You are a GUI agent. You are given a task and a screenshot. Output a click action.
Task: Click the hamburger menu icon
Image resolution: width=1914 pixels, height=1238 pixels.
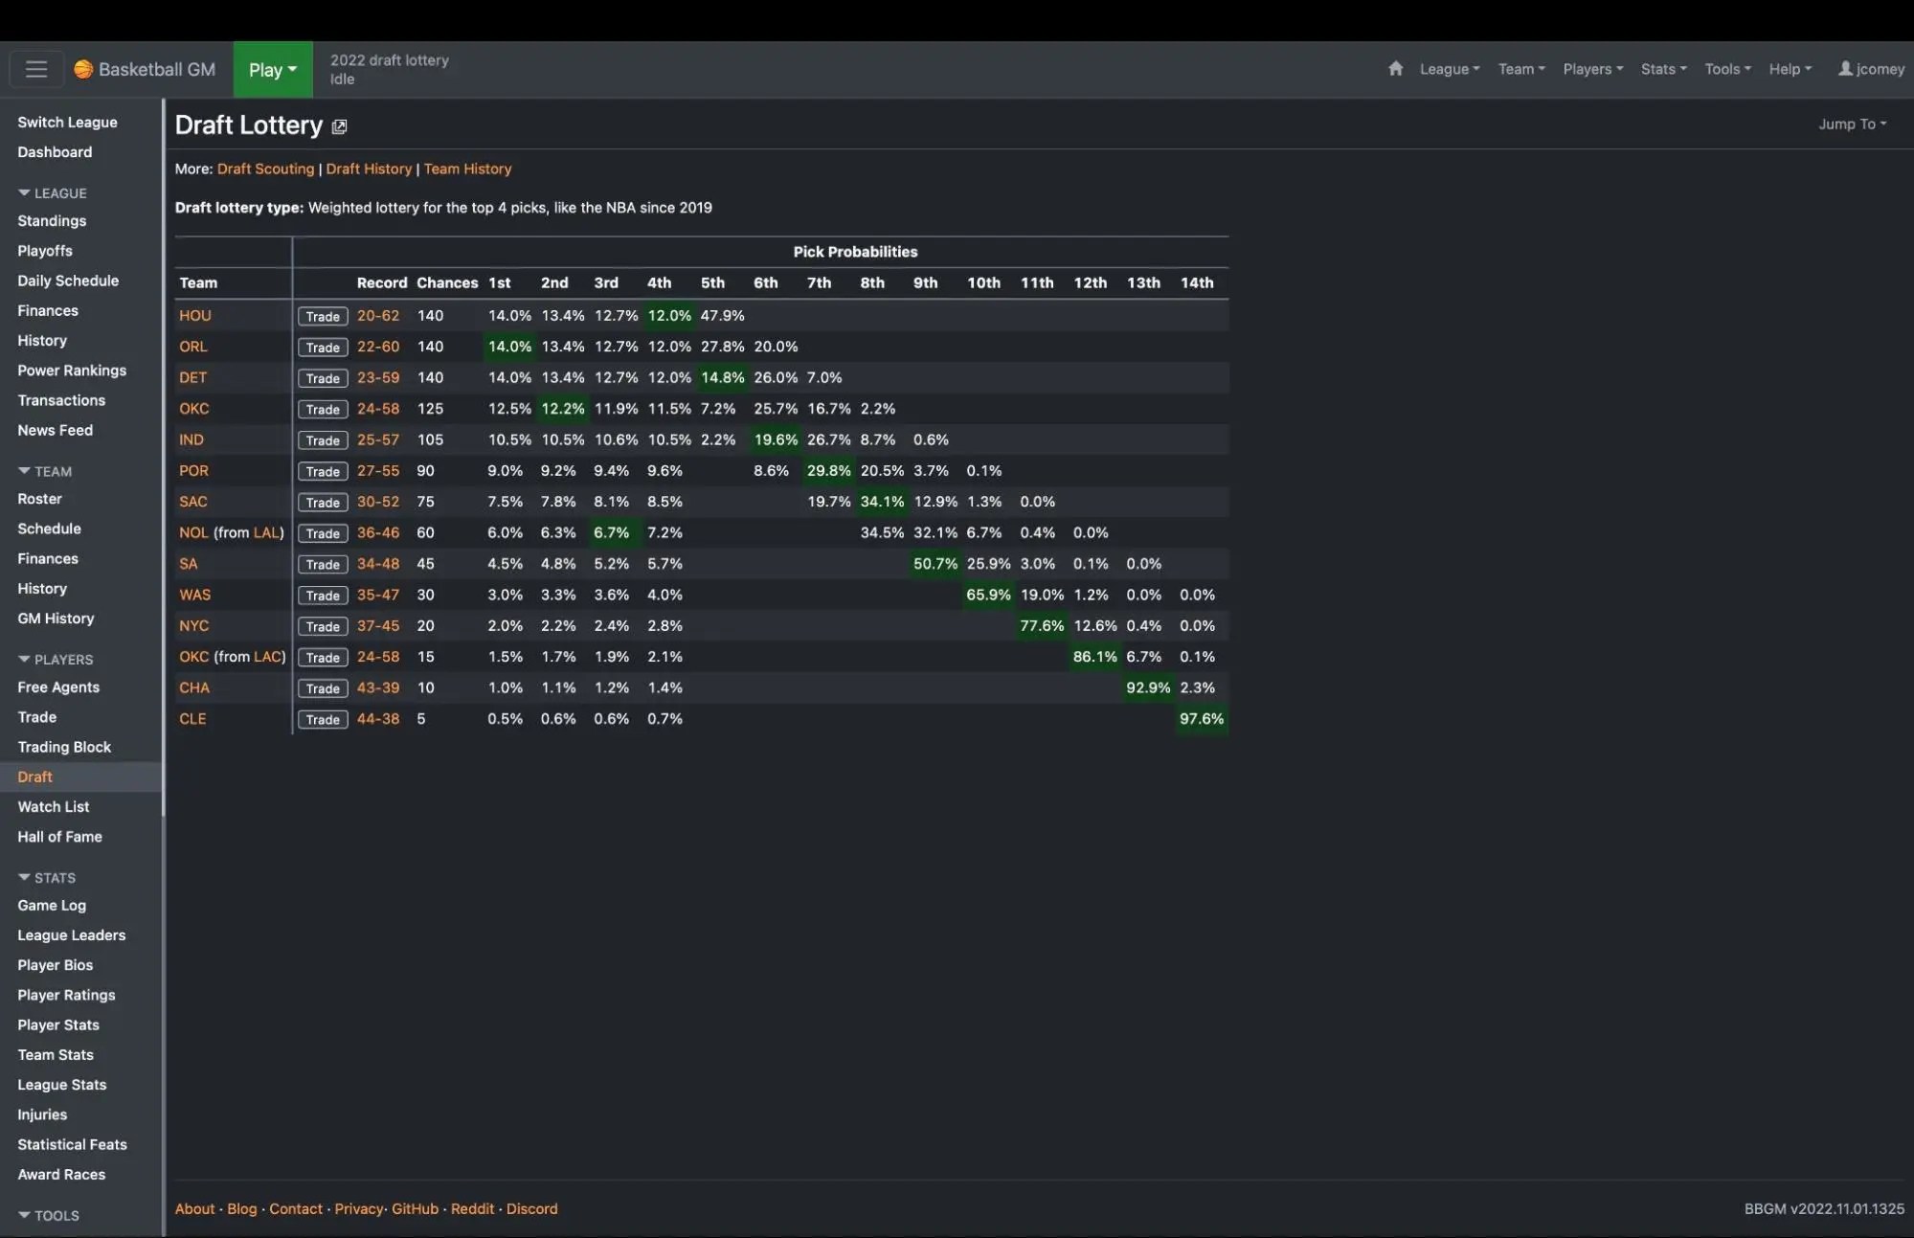pos(36,69)
